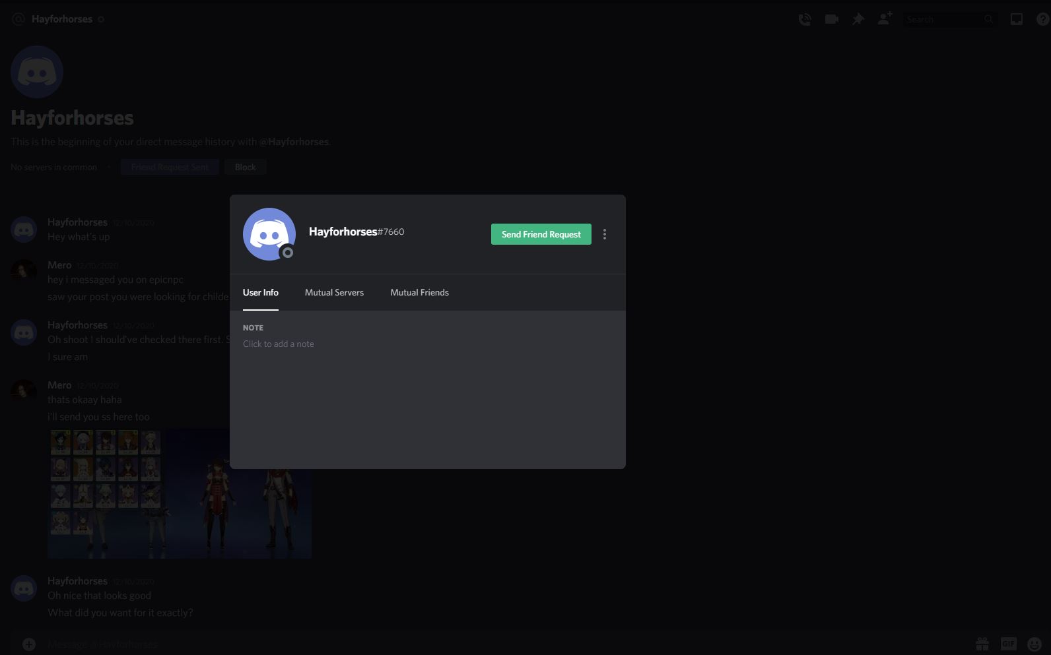Start a voice call with Hayforhorses

point(805,20)
